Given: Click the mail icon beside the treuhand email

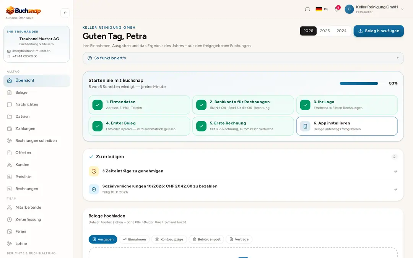Looking at the screenshot, I should click(9, 51).
